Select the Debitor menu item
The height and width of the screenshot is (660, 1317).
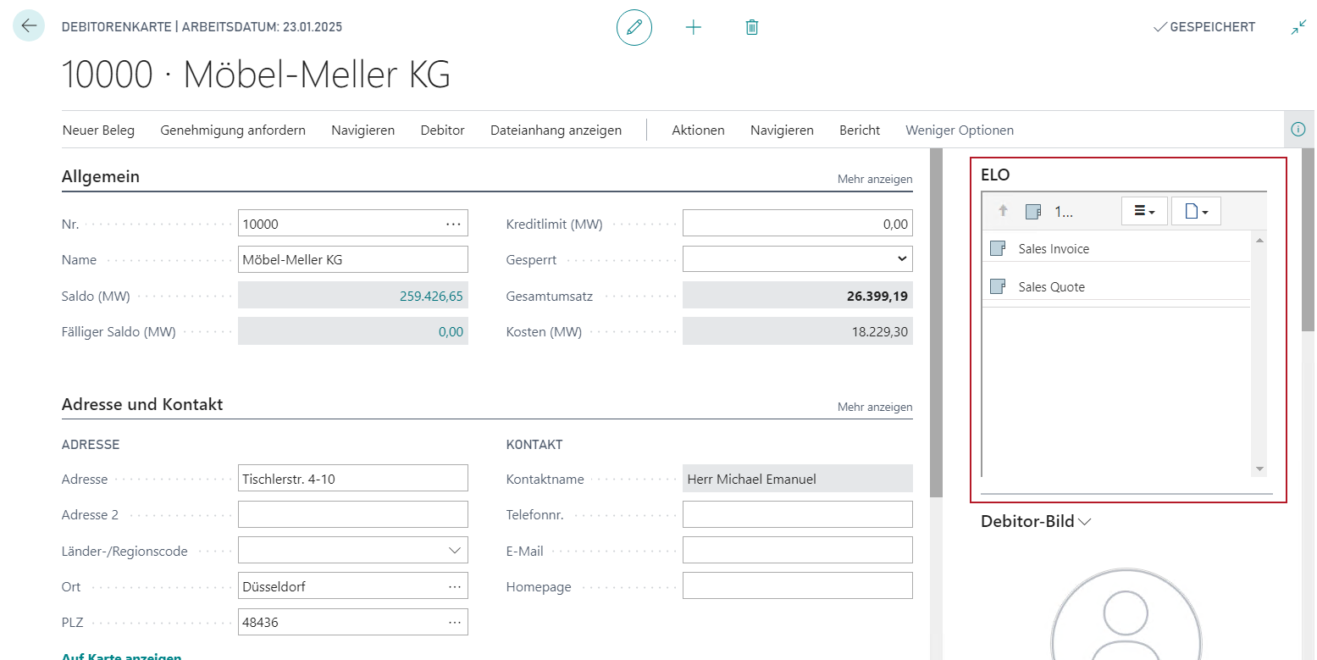coord(442,130)
